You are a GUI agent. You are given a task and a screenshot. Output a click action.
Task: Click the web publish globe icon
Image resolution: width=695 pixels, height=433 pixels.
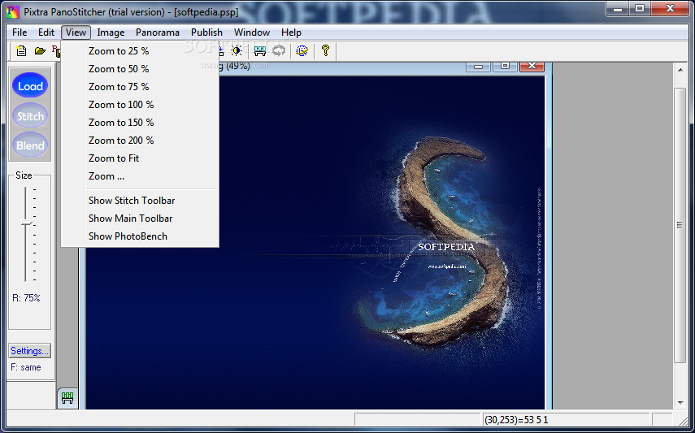302,51
